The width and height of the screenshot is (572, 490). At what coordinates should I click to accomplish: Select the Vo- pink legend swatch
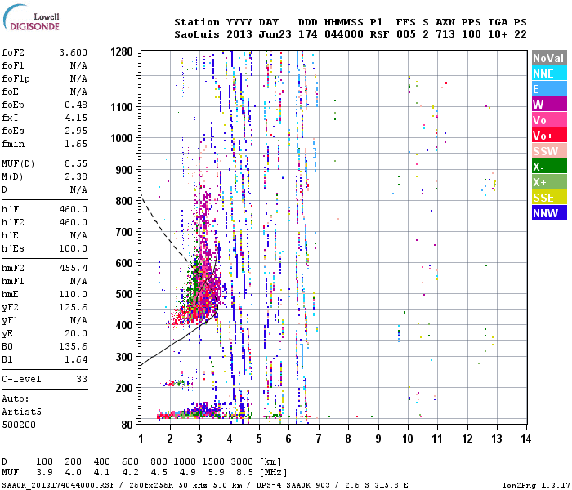tap(549, 120)
